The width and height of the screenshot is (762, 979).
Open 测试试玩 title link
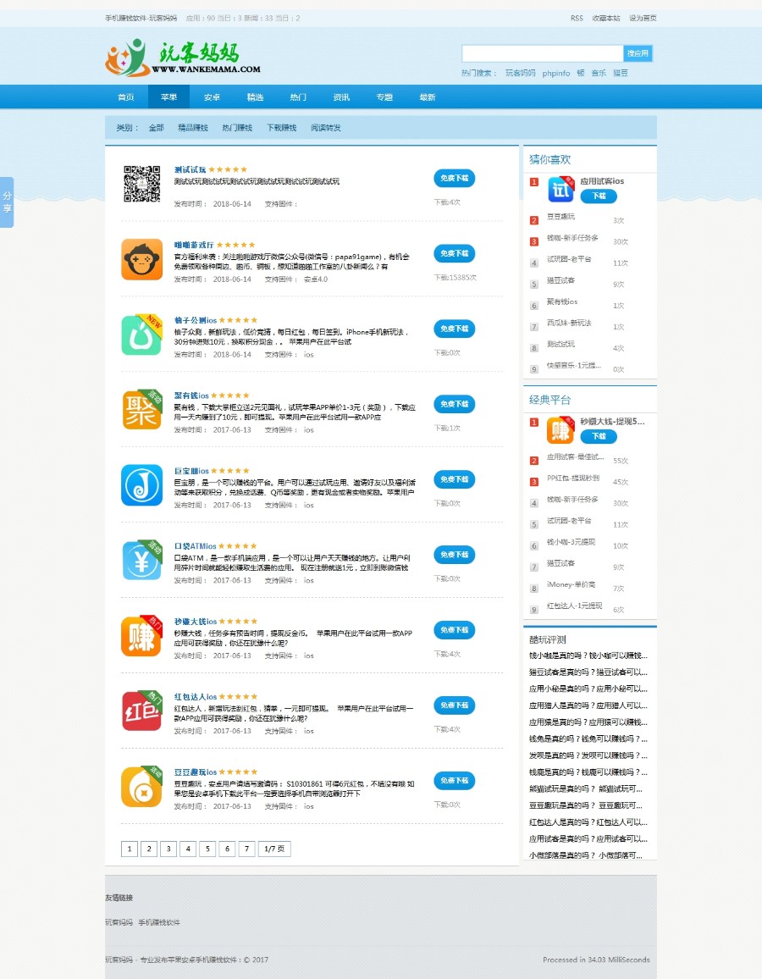[x=190, y=170]
